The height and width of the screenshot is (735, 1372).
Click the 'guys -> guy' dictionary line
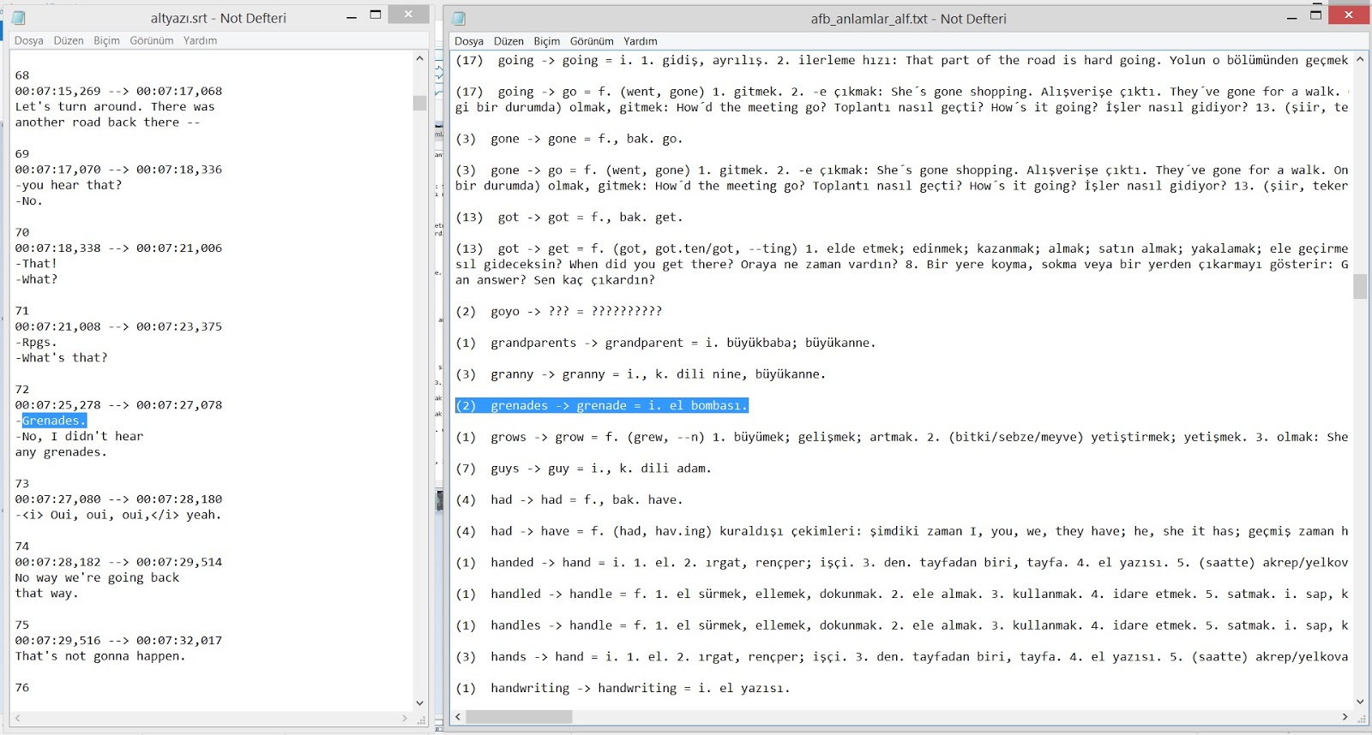pos(583,469)
